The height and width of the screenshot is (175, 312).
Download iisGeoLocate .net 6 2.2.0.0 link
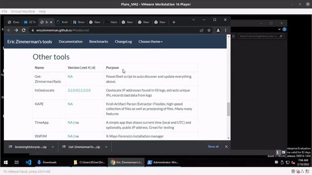click(x=85, y=90)
